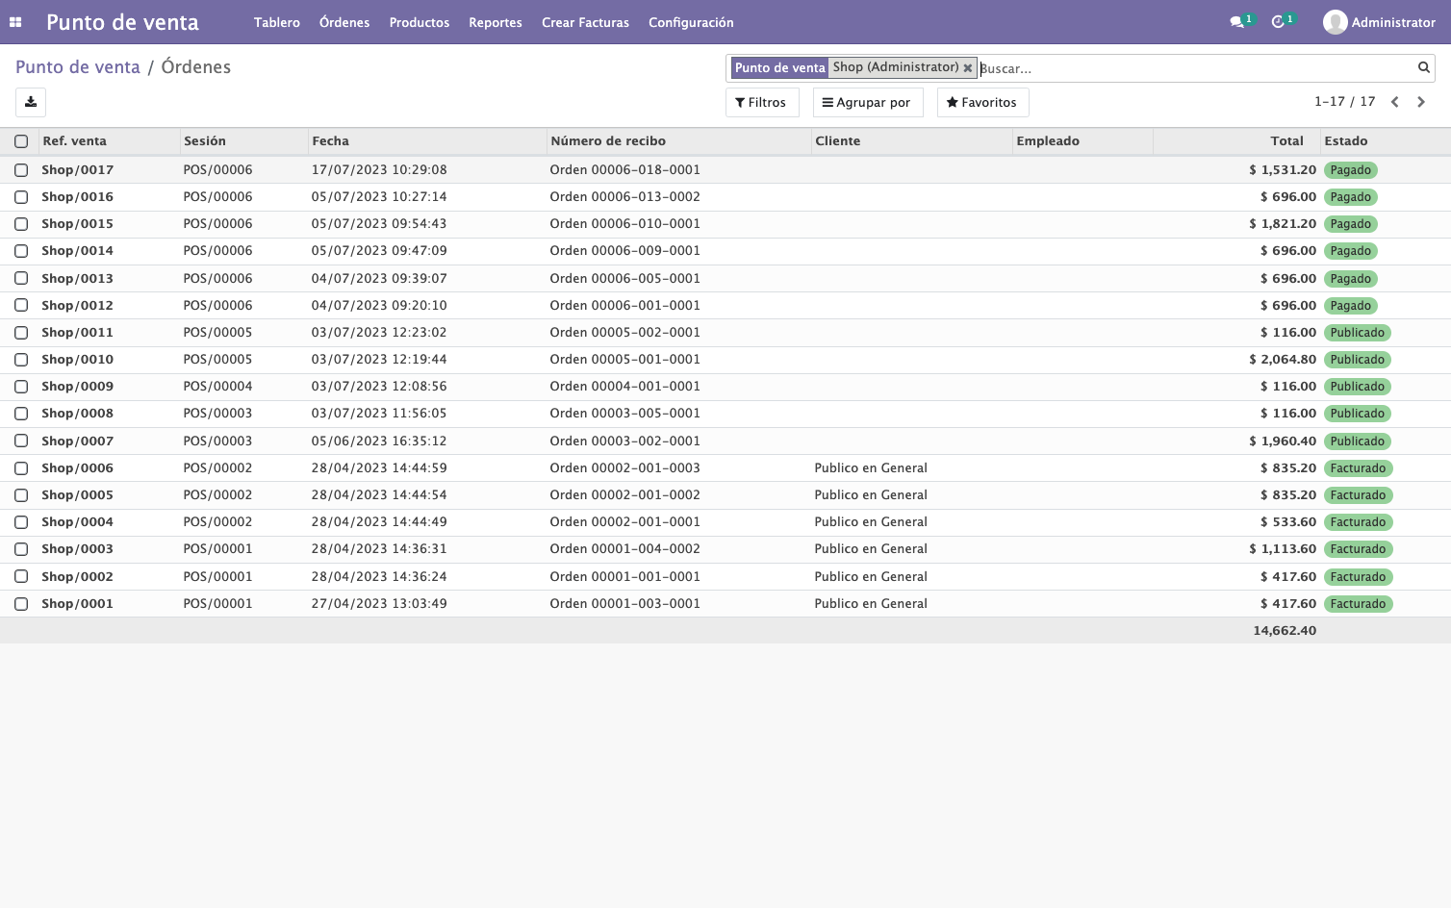Go to next page arrow
Screen dimensions: 1451x908
[x=1421, y=102]
